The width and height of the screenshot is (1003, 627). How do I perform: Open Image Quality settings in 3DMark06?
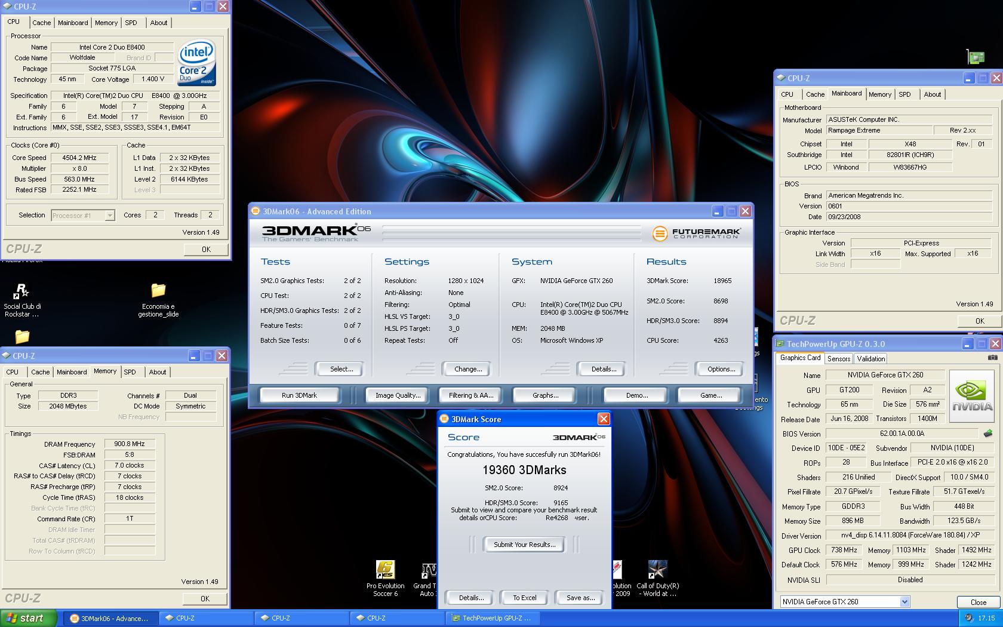(x=398, y=395)
